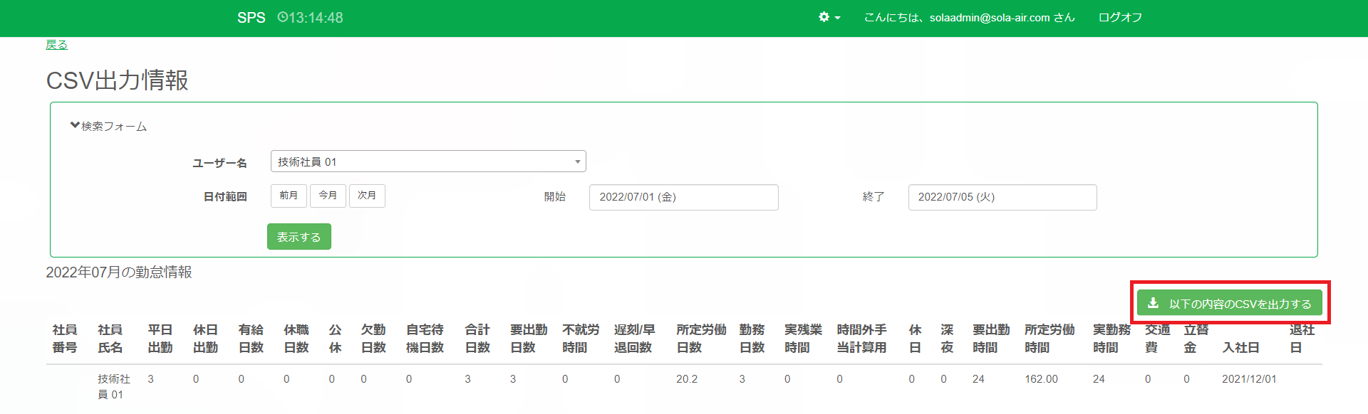Click the 所定労働時間 column header
The width and height of the screenshot is (1368, 414).
pos(1049,339)
